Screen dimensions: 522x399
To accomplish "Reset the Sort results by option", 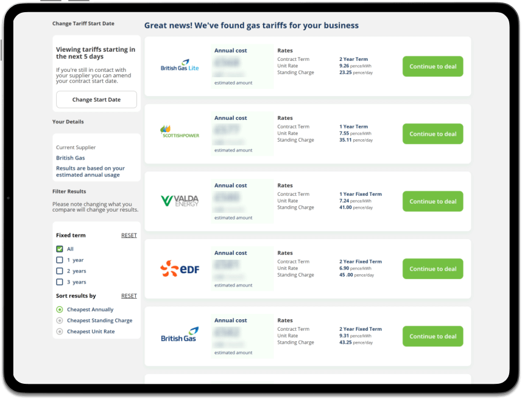I will tap(129, 296).
